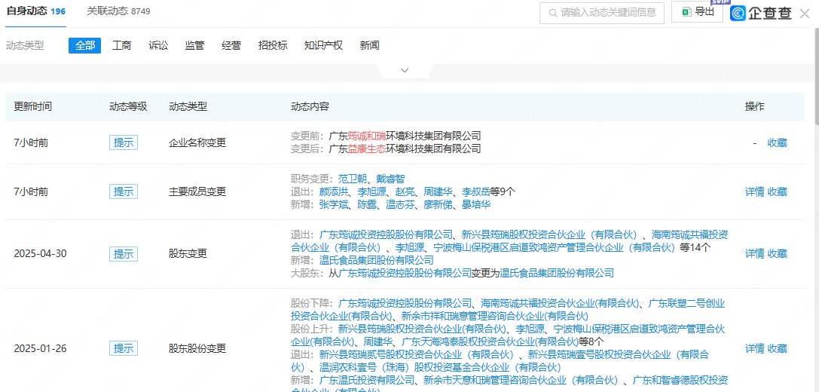Open 广东温氏投资有限公司 link
The height and width of the screenshot is (392, 819).
click(x=367, y=380)
